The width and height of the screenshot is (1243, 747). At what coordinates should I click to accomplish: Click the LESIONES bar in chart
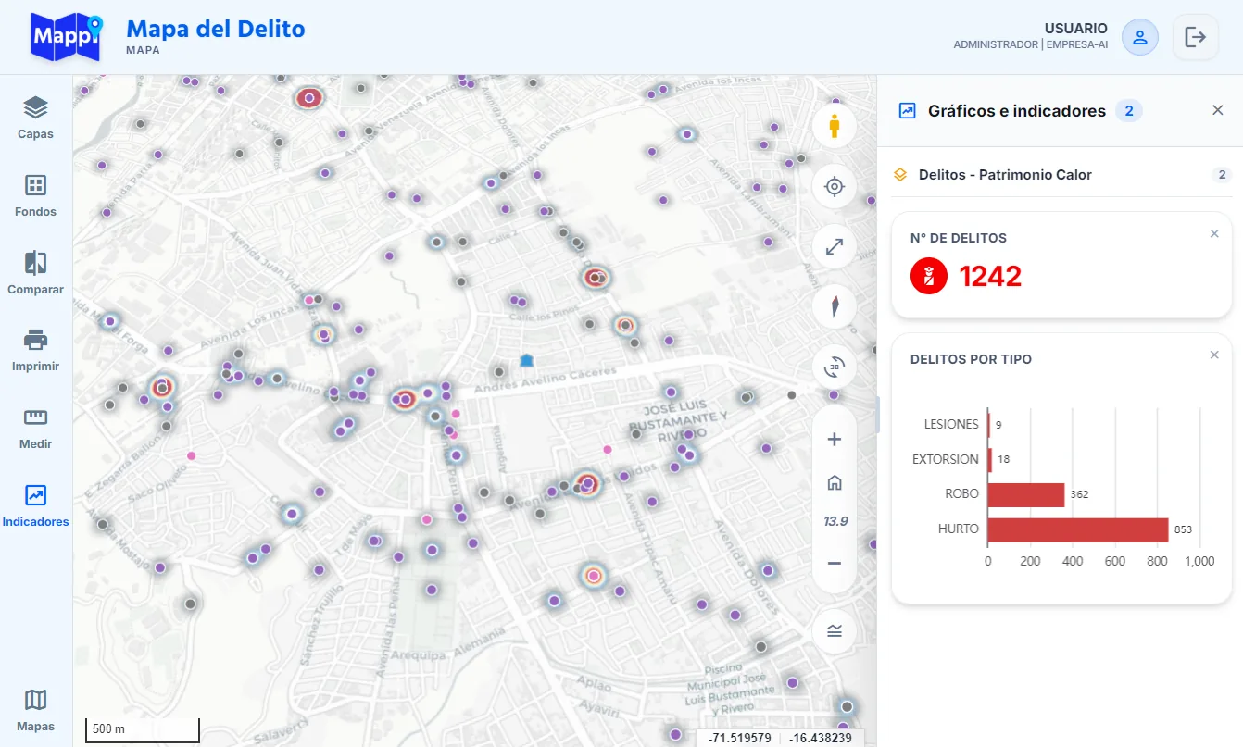(x=989, y=424)
